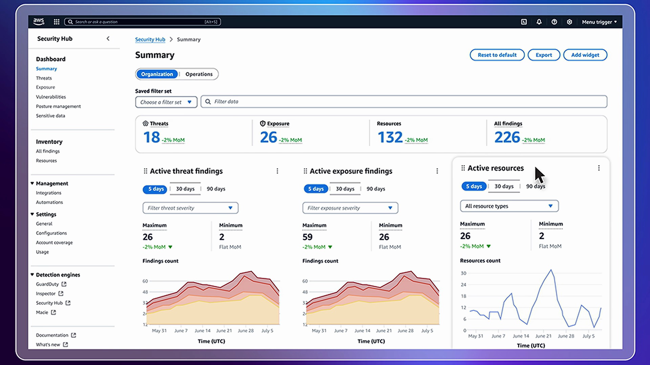
Task: Open Active threat findings widget options menu
Action: click(277, 171)
